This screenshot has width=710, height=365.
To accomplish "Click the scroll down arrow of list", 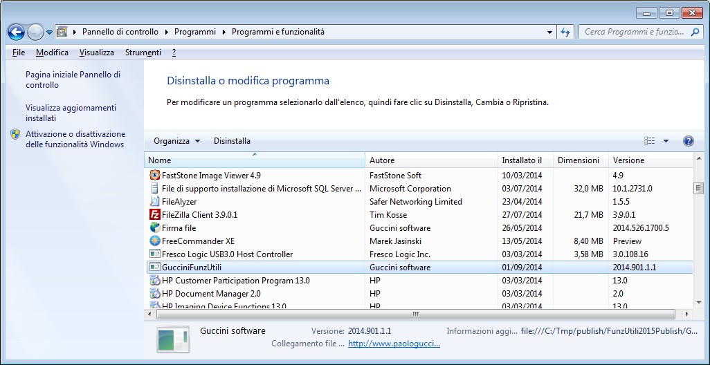I will (699, 303).
